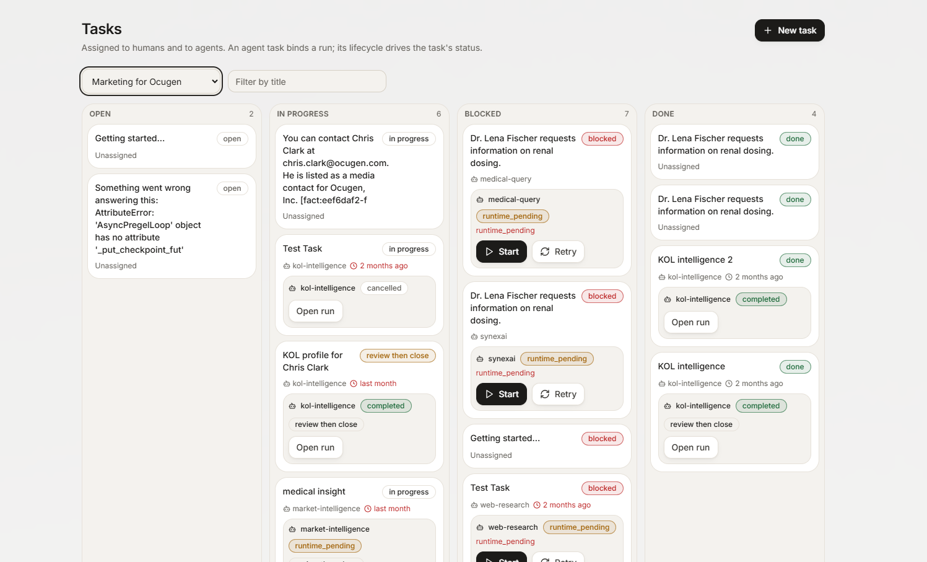This screenshot has height=562, width=927.
Task: Click the play icon in synexai Start button
Action: (x=489, y=394)
